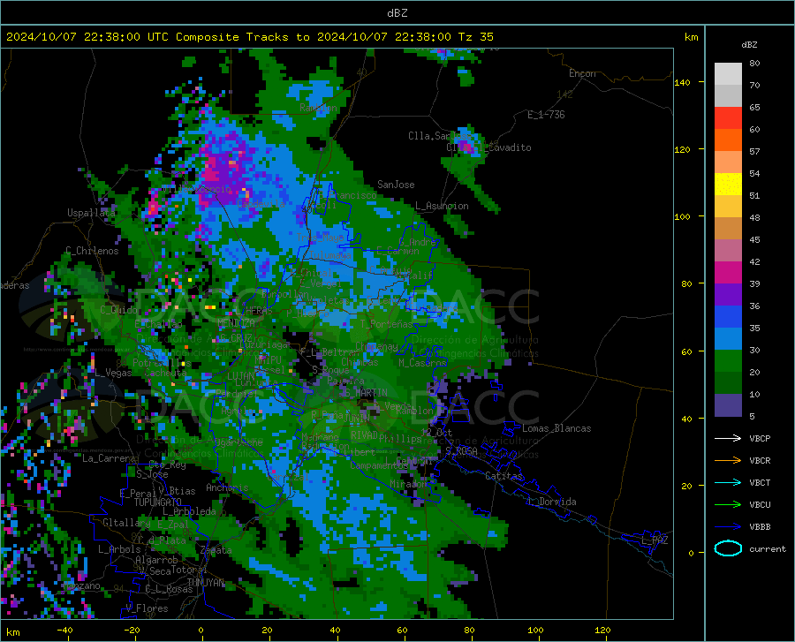This screenshot has width=795, height=642.
Task: Select the bright green 20-30 dBZ swatch
Action: [x=728, y=361]
